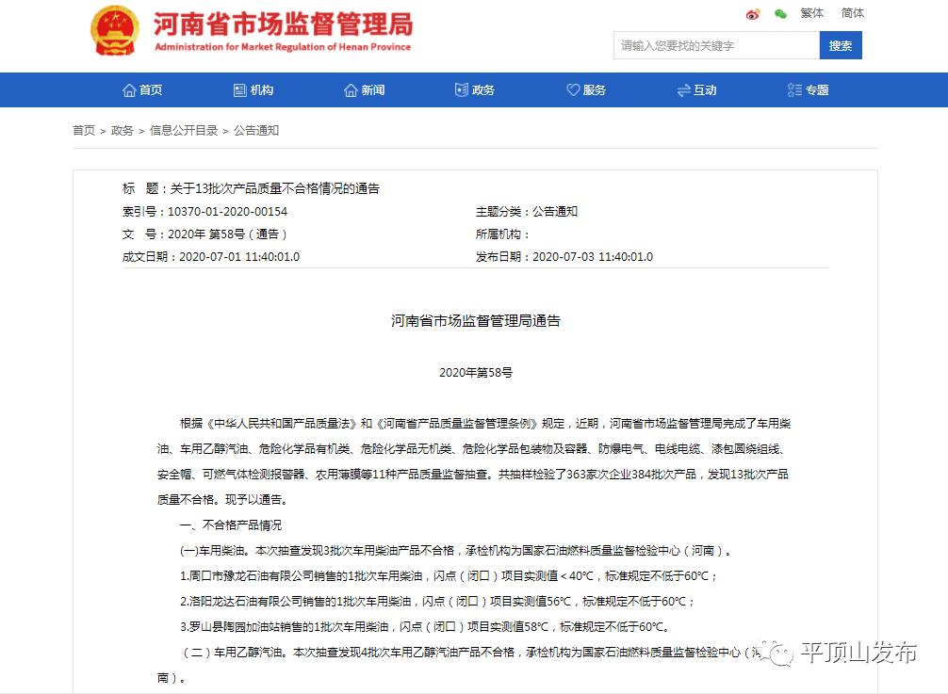This screenshot has height=694, width=948.
Task: Click the 新闻 navigation icon
Action: (x=351, y=90)
